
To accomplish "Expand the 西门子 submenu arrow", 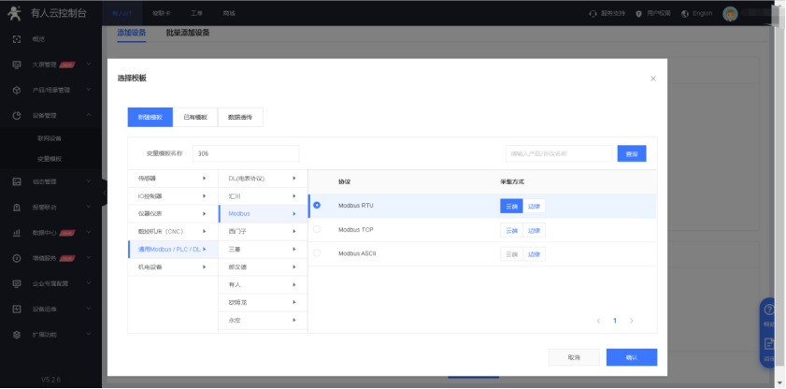I will [293, 231].
